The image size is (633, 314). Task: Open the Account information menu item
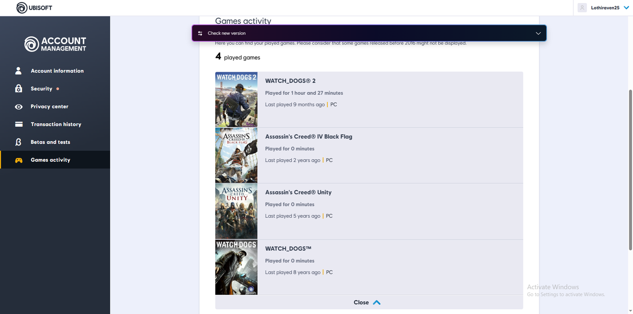coord(55,71)
